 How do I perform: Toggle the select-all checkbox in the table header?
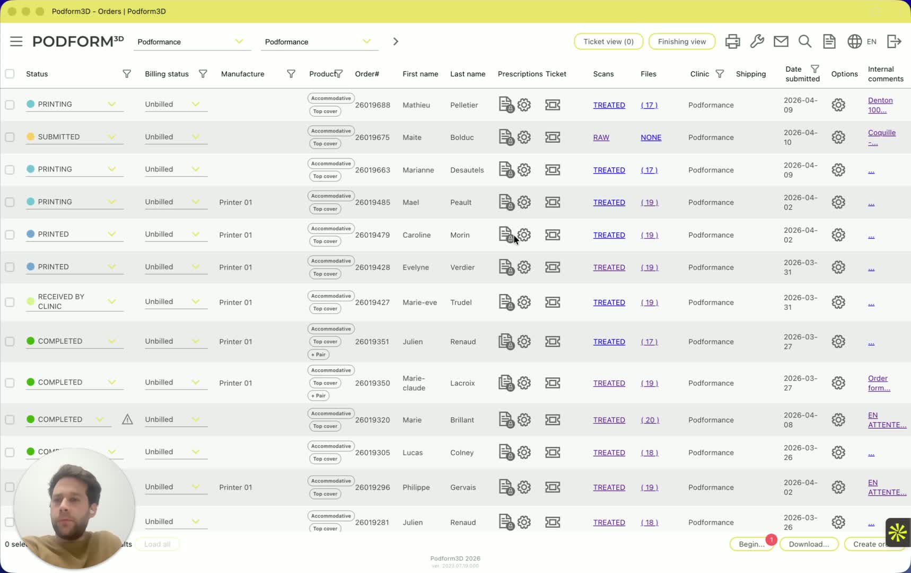pyautogui.click(x=10, y=74)
